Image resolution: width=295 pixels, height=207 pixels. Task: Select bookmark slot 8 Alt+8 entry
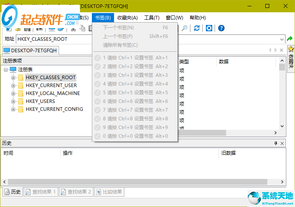pyautogui.click(x=135, y=119)
